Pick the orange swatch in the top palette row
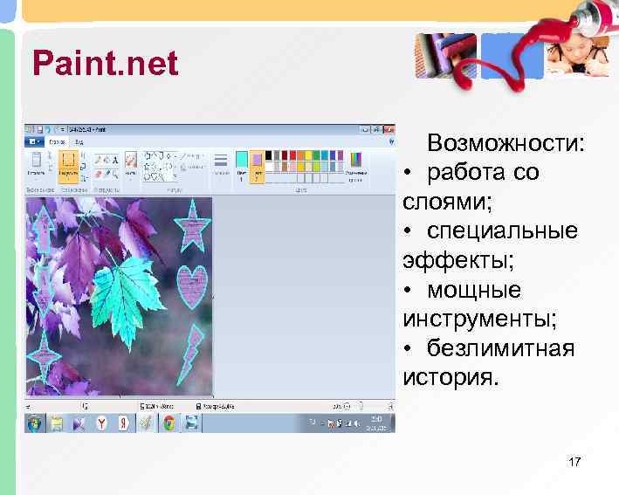The image size is (619, 495). [300, 155]
